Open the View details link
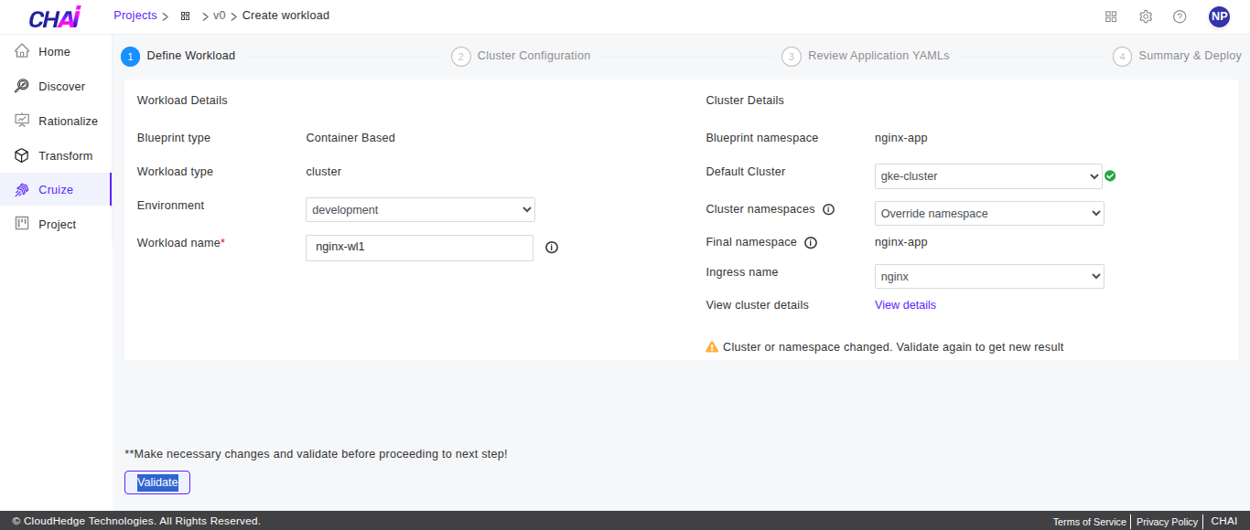1250x530 pixels. 905,305
